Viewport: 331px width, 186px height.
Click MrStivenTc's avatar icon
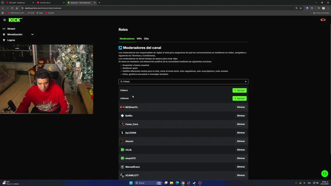tap(122, 107)
